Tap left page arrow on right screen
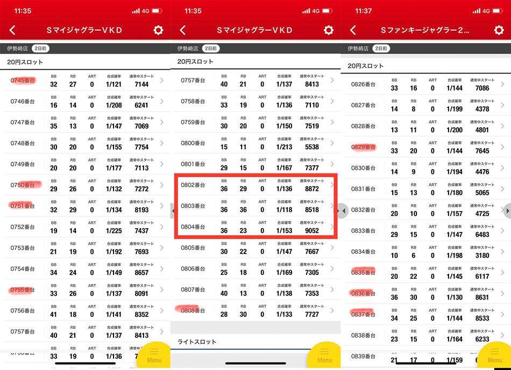Viewport: 511px width, 370px height. click(x=343, y=211)
